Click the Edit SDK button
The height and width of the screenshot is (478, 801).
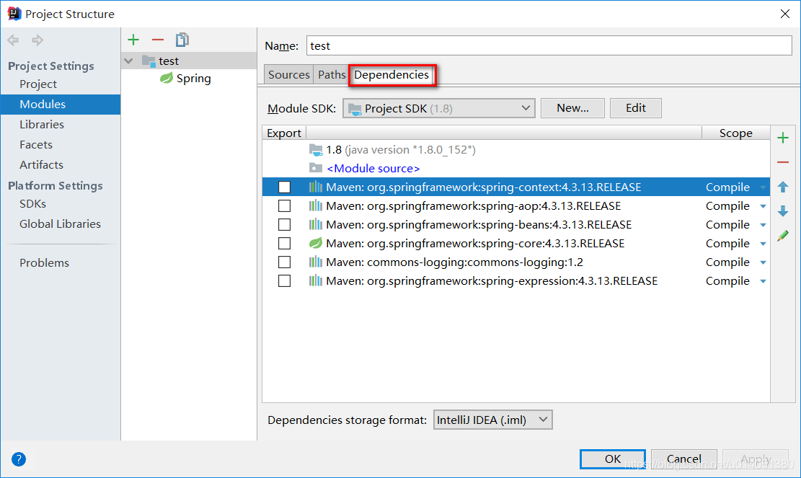635,108
